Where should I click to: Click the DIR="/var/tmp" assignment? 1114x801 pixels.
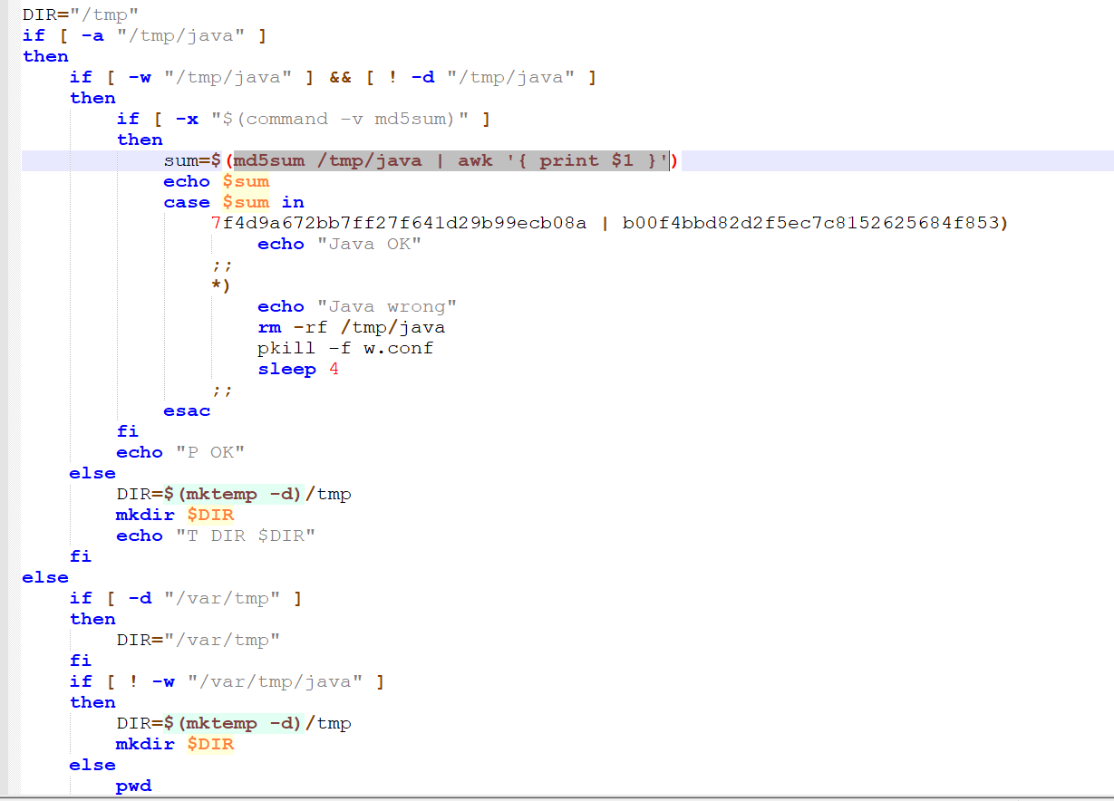(x=198, y=640)
